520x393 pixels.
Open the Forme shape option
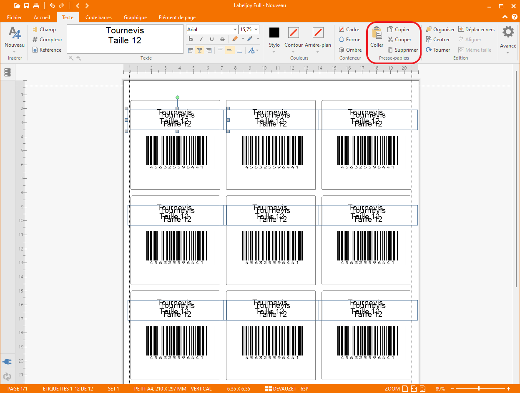pos(349,40)
